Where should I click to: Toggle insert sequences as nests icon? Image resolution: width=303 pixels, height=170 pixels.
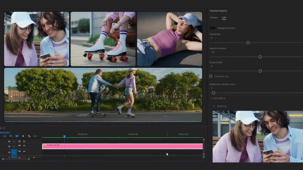click(5, 136)
